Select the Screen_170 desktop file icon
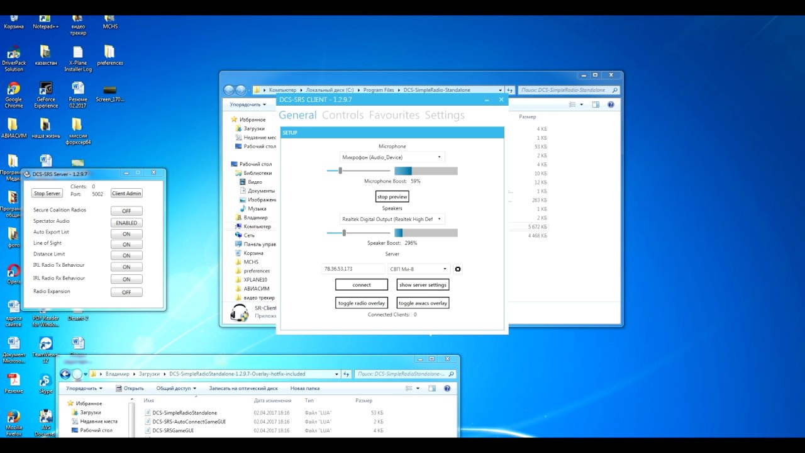 (109, 93)
